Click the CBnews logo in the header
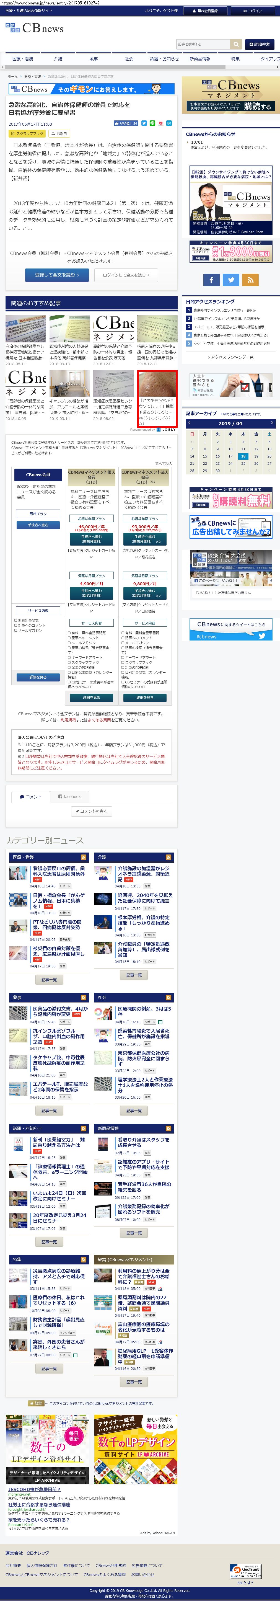The height and width of the screenshot is (1601, 280). 35,28
